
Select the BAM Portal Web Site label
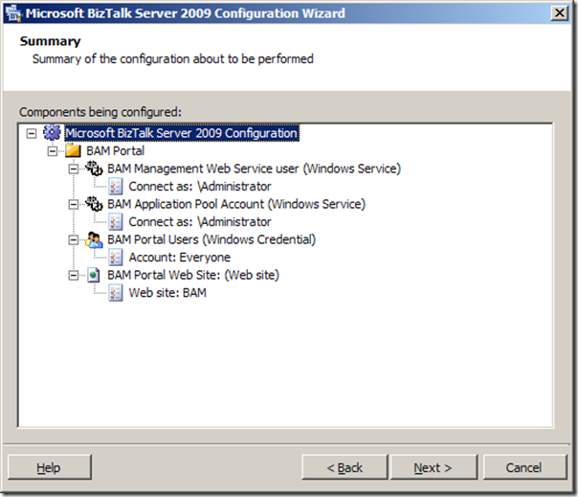click(206, 275)
